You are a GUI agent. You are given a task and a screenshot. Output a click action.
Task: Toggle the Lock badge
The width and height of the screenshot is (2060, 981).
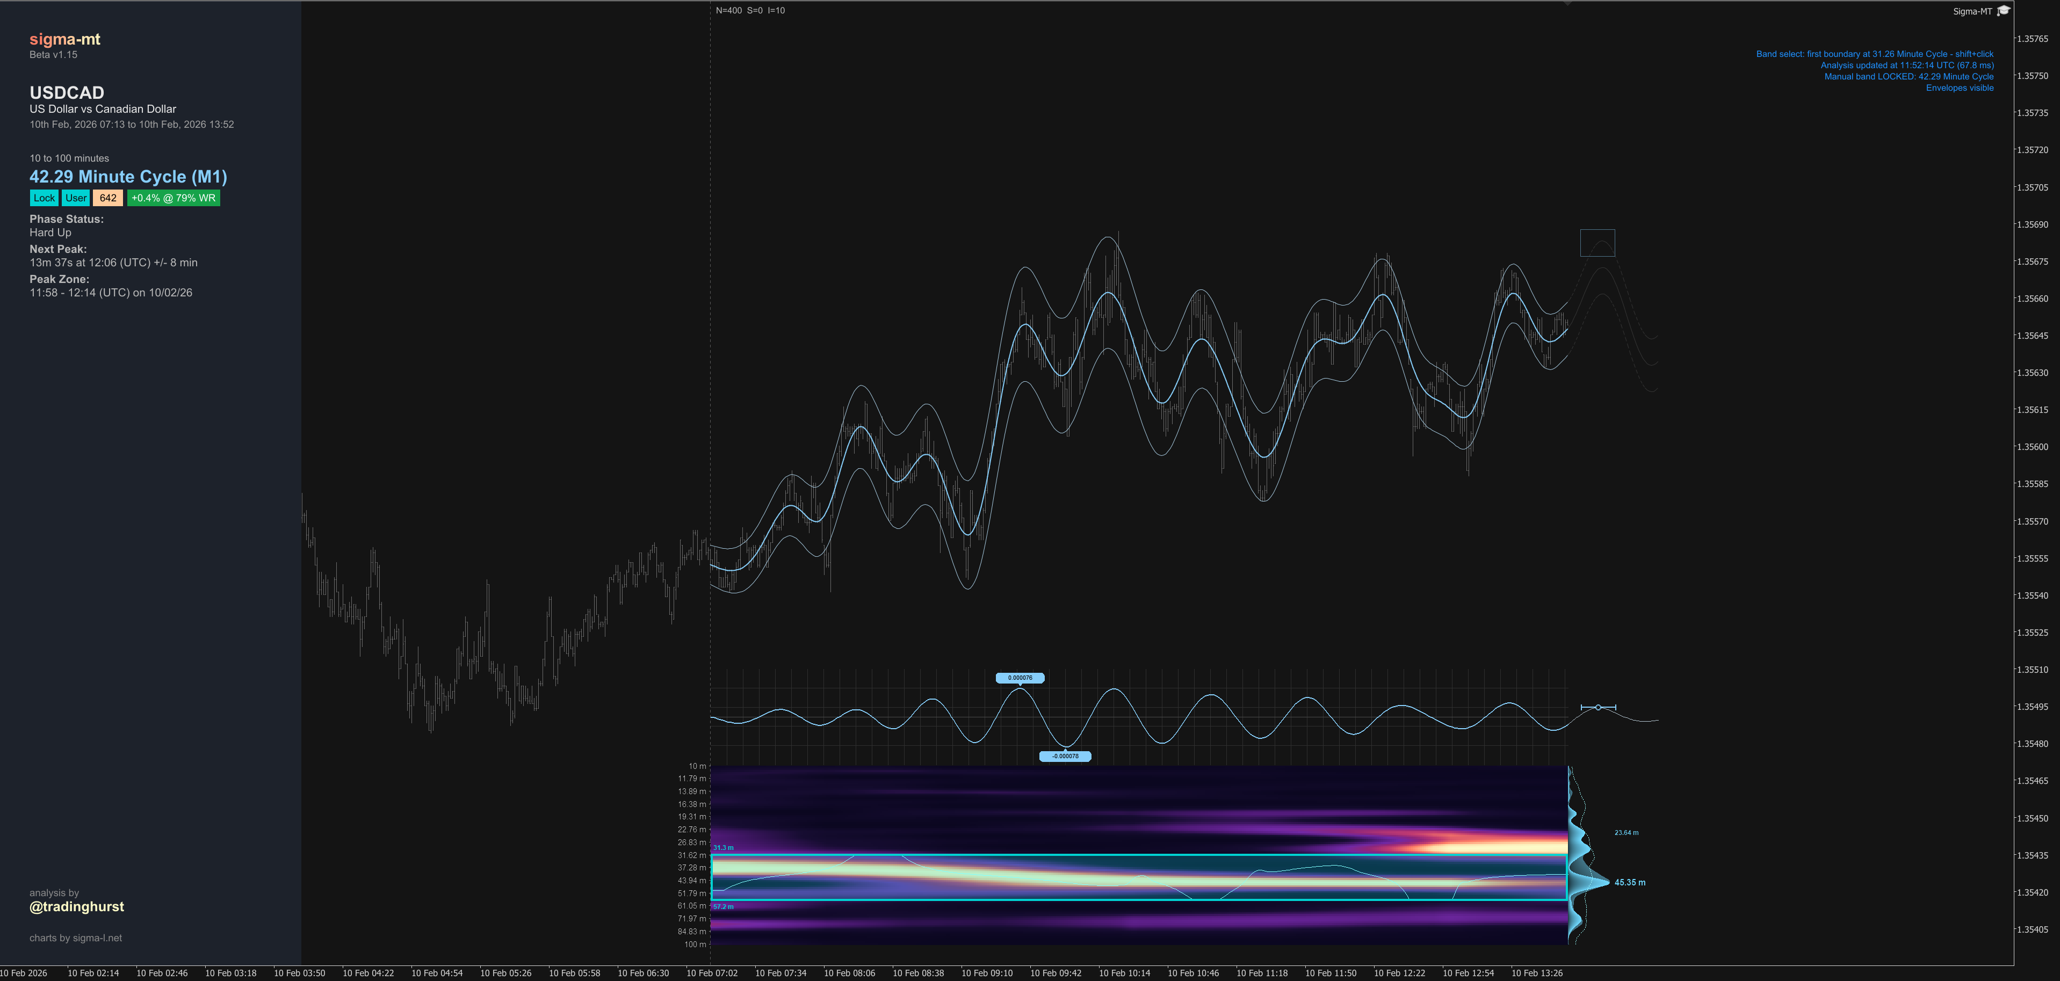(44, 198)
